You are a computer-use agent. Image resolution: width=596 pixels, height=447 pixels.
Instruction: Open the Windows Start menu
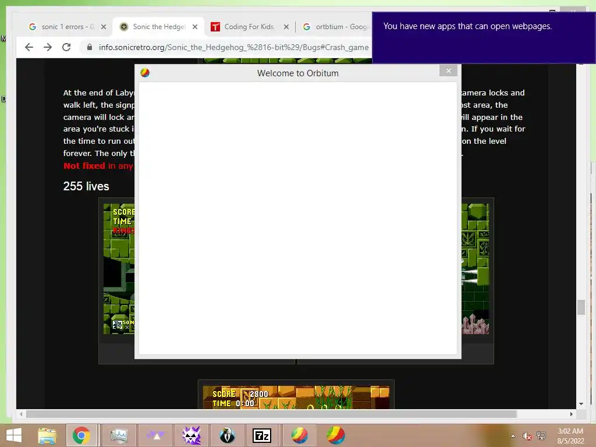point(14,435)
